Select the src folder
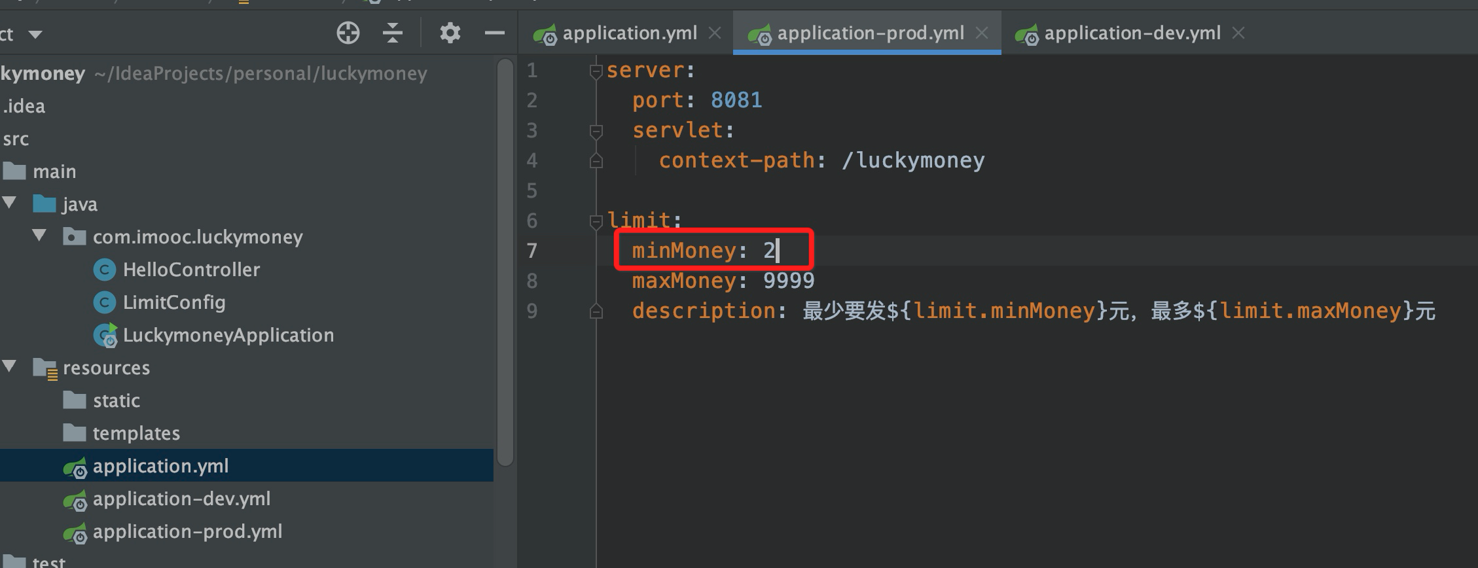 coord(16,139)
